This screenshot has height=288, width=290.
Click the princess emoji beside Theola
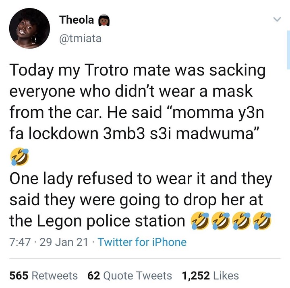point(104,20)
